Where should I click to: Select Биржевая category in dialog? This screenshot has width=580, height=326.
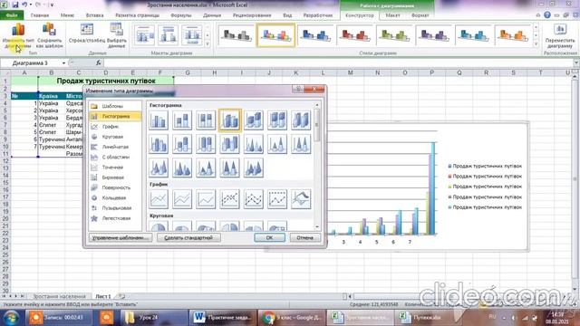coord(115,177)
